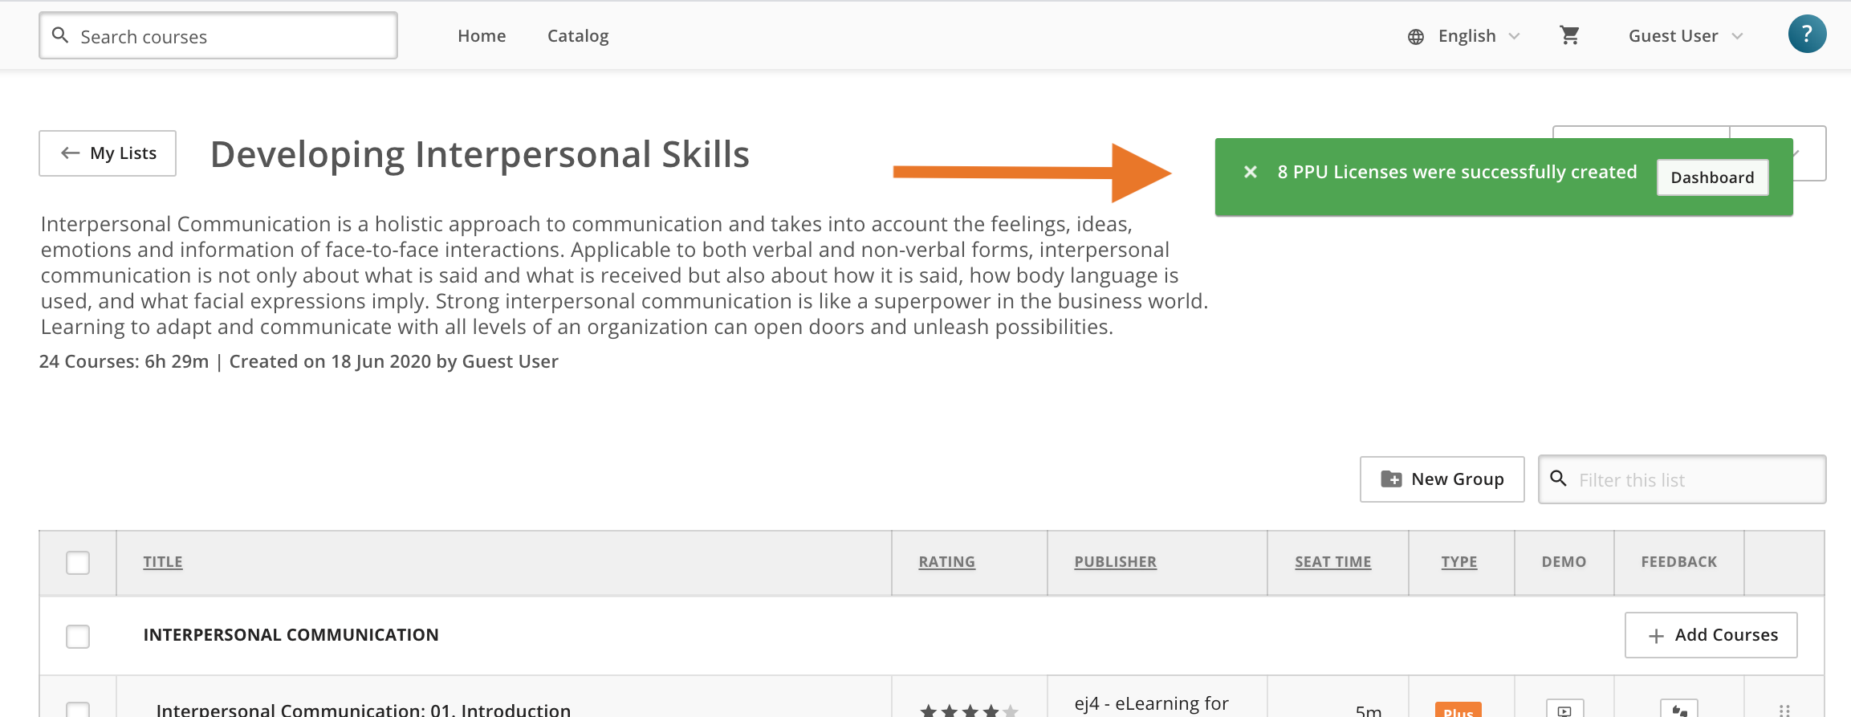The height and width of the screenshot is (717, 1851).
Task: Open the Guest User account dropdown
Action: [x=1686, y=36]
